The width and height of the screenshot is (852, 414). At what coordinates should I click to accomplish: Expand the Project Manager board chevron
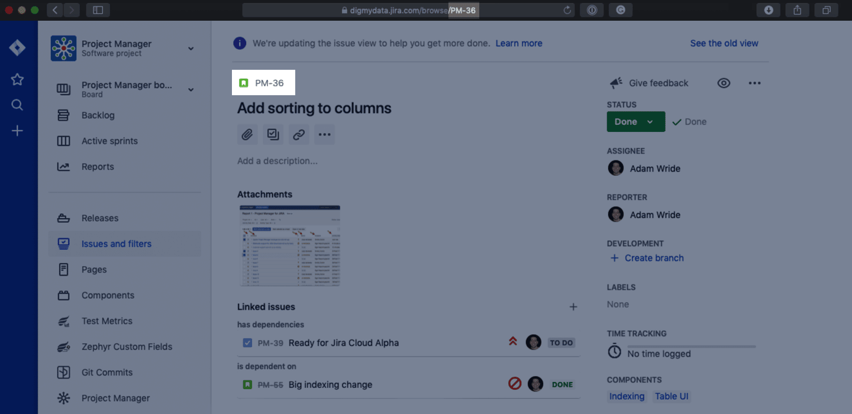coord(191,90)
